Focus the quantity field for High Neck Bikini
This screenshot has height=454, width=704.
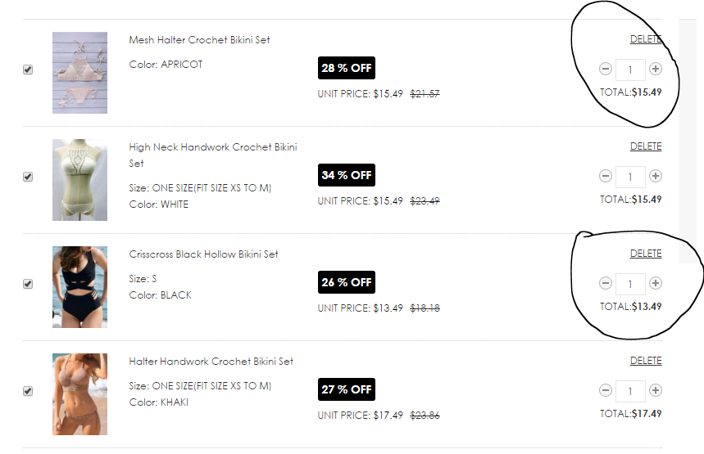[x=630, y=177]
